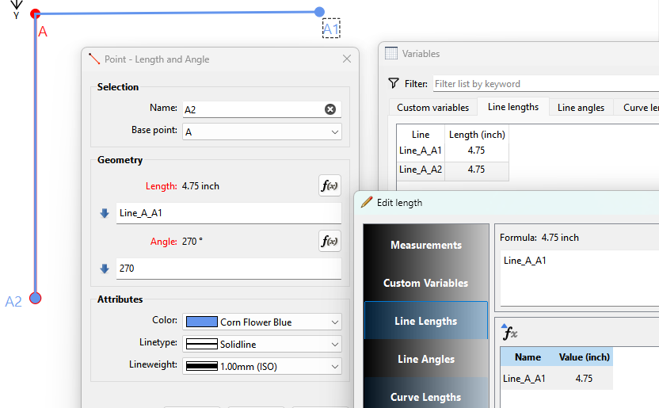Expand the Linetype dropdown
This screenshot has width=659, height=408.
tap(261, 344)
